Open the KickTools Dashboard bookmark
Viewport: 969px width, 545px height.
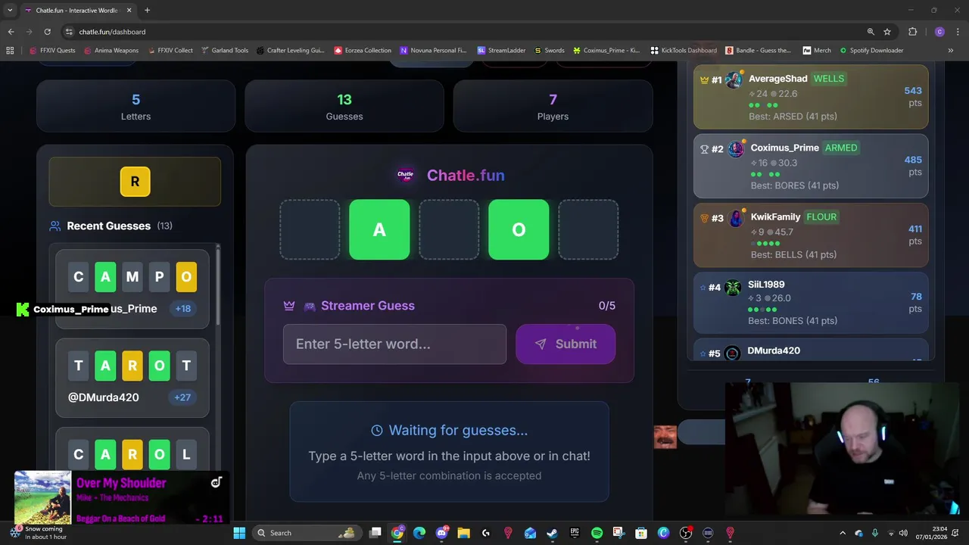[683, 50]
